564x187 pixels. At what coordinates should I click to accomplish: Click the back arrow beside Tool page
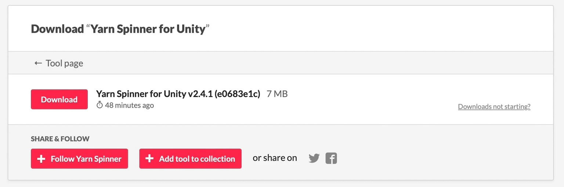[x=38, y=63]
